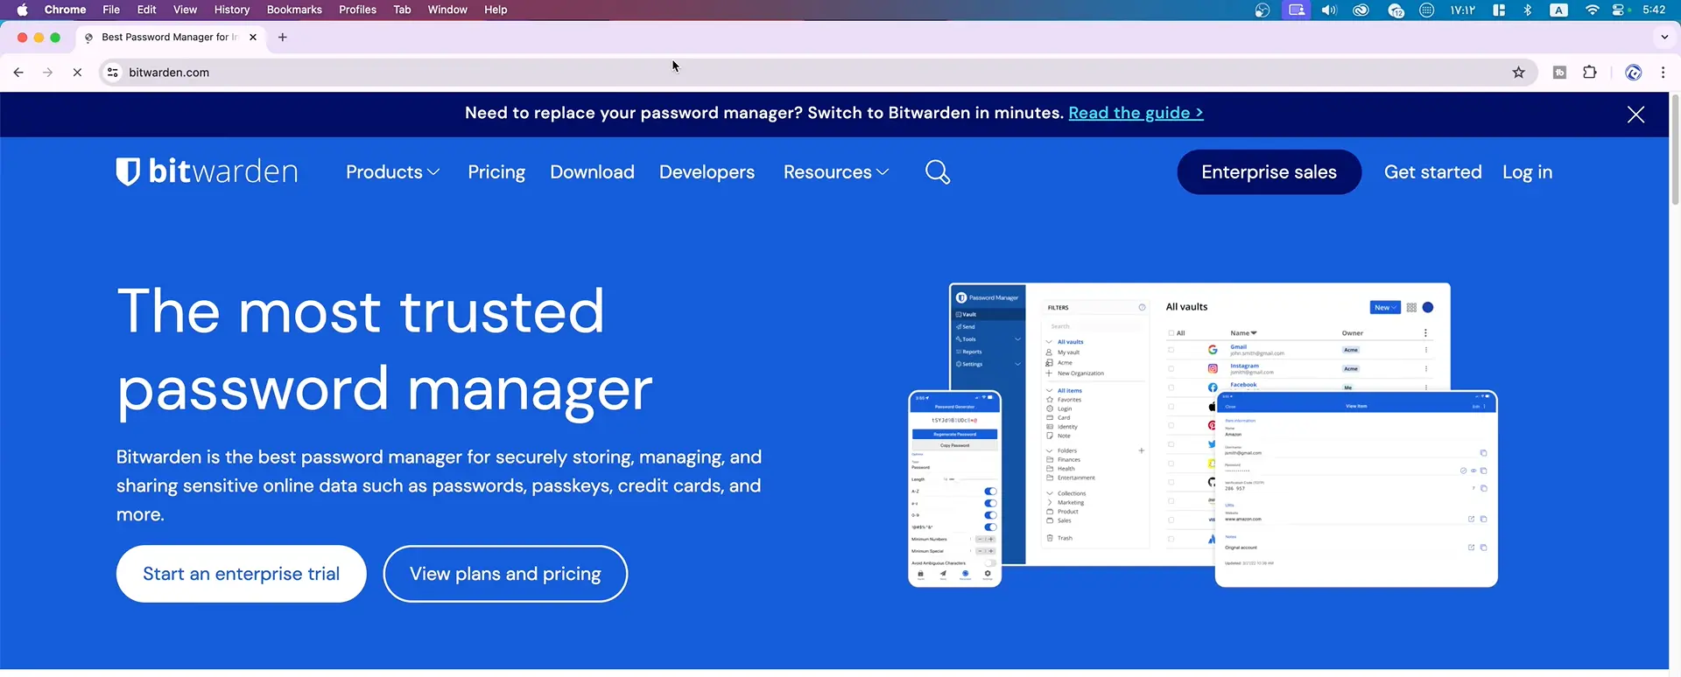Viewport: 1681px width, 677px height.
Task: Open the site search magnifier
Action: 938,172
